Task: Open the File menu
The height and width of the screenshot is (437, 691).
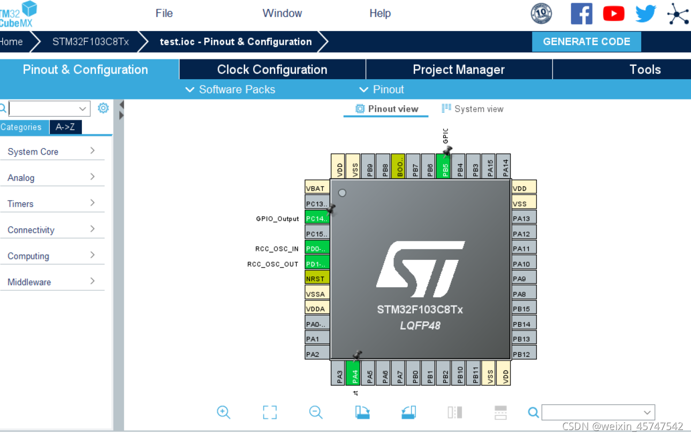Action: [164, 13]
